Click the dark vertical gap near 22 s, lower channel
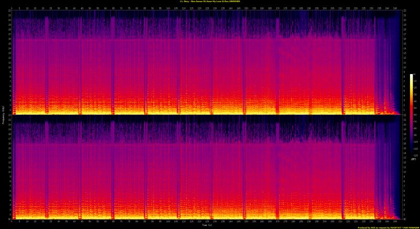 click(x=46, y=168)
